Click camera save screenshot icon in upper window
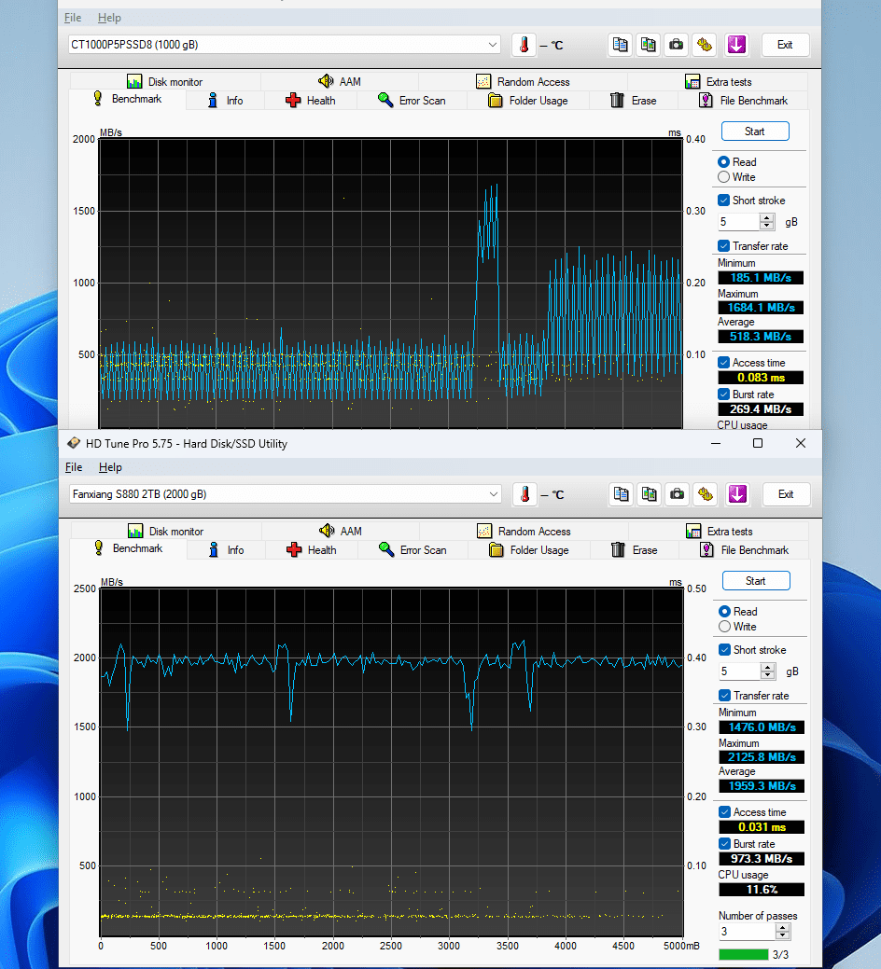This screenshot has width=881, height=969. point(677,45)
